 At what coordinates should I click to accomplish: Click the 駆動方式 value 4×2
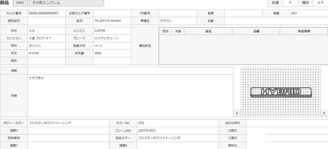98,46
